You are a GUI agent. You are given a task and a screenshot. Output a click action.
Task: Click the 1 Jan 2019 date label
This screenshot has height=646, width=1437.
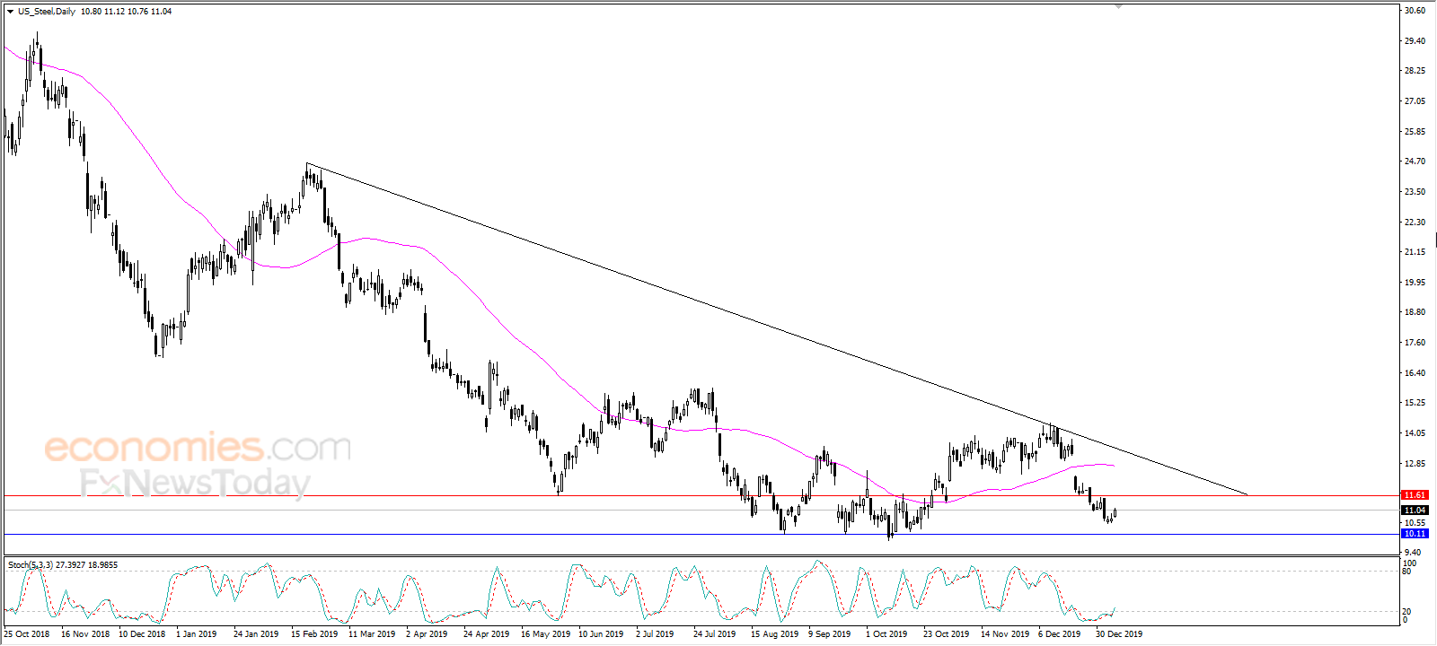pos(197,634)
